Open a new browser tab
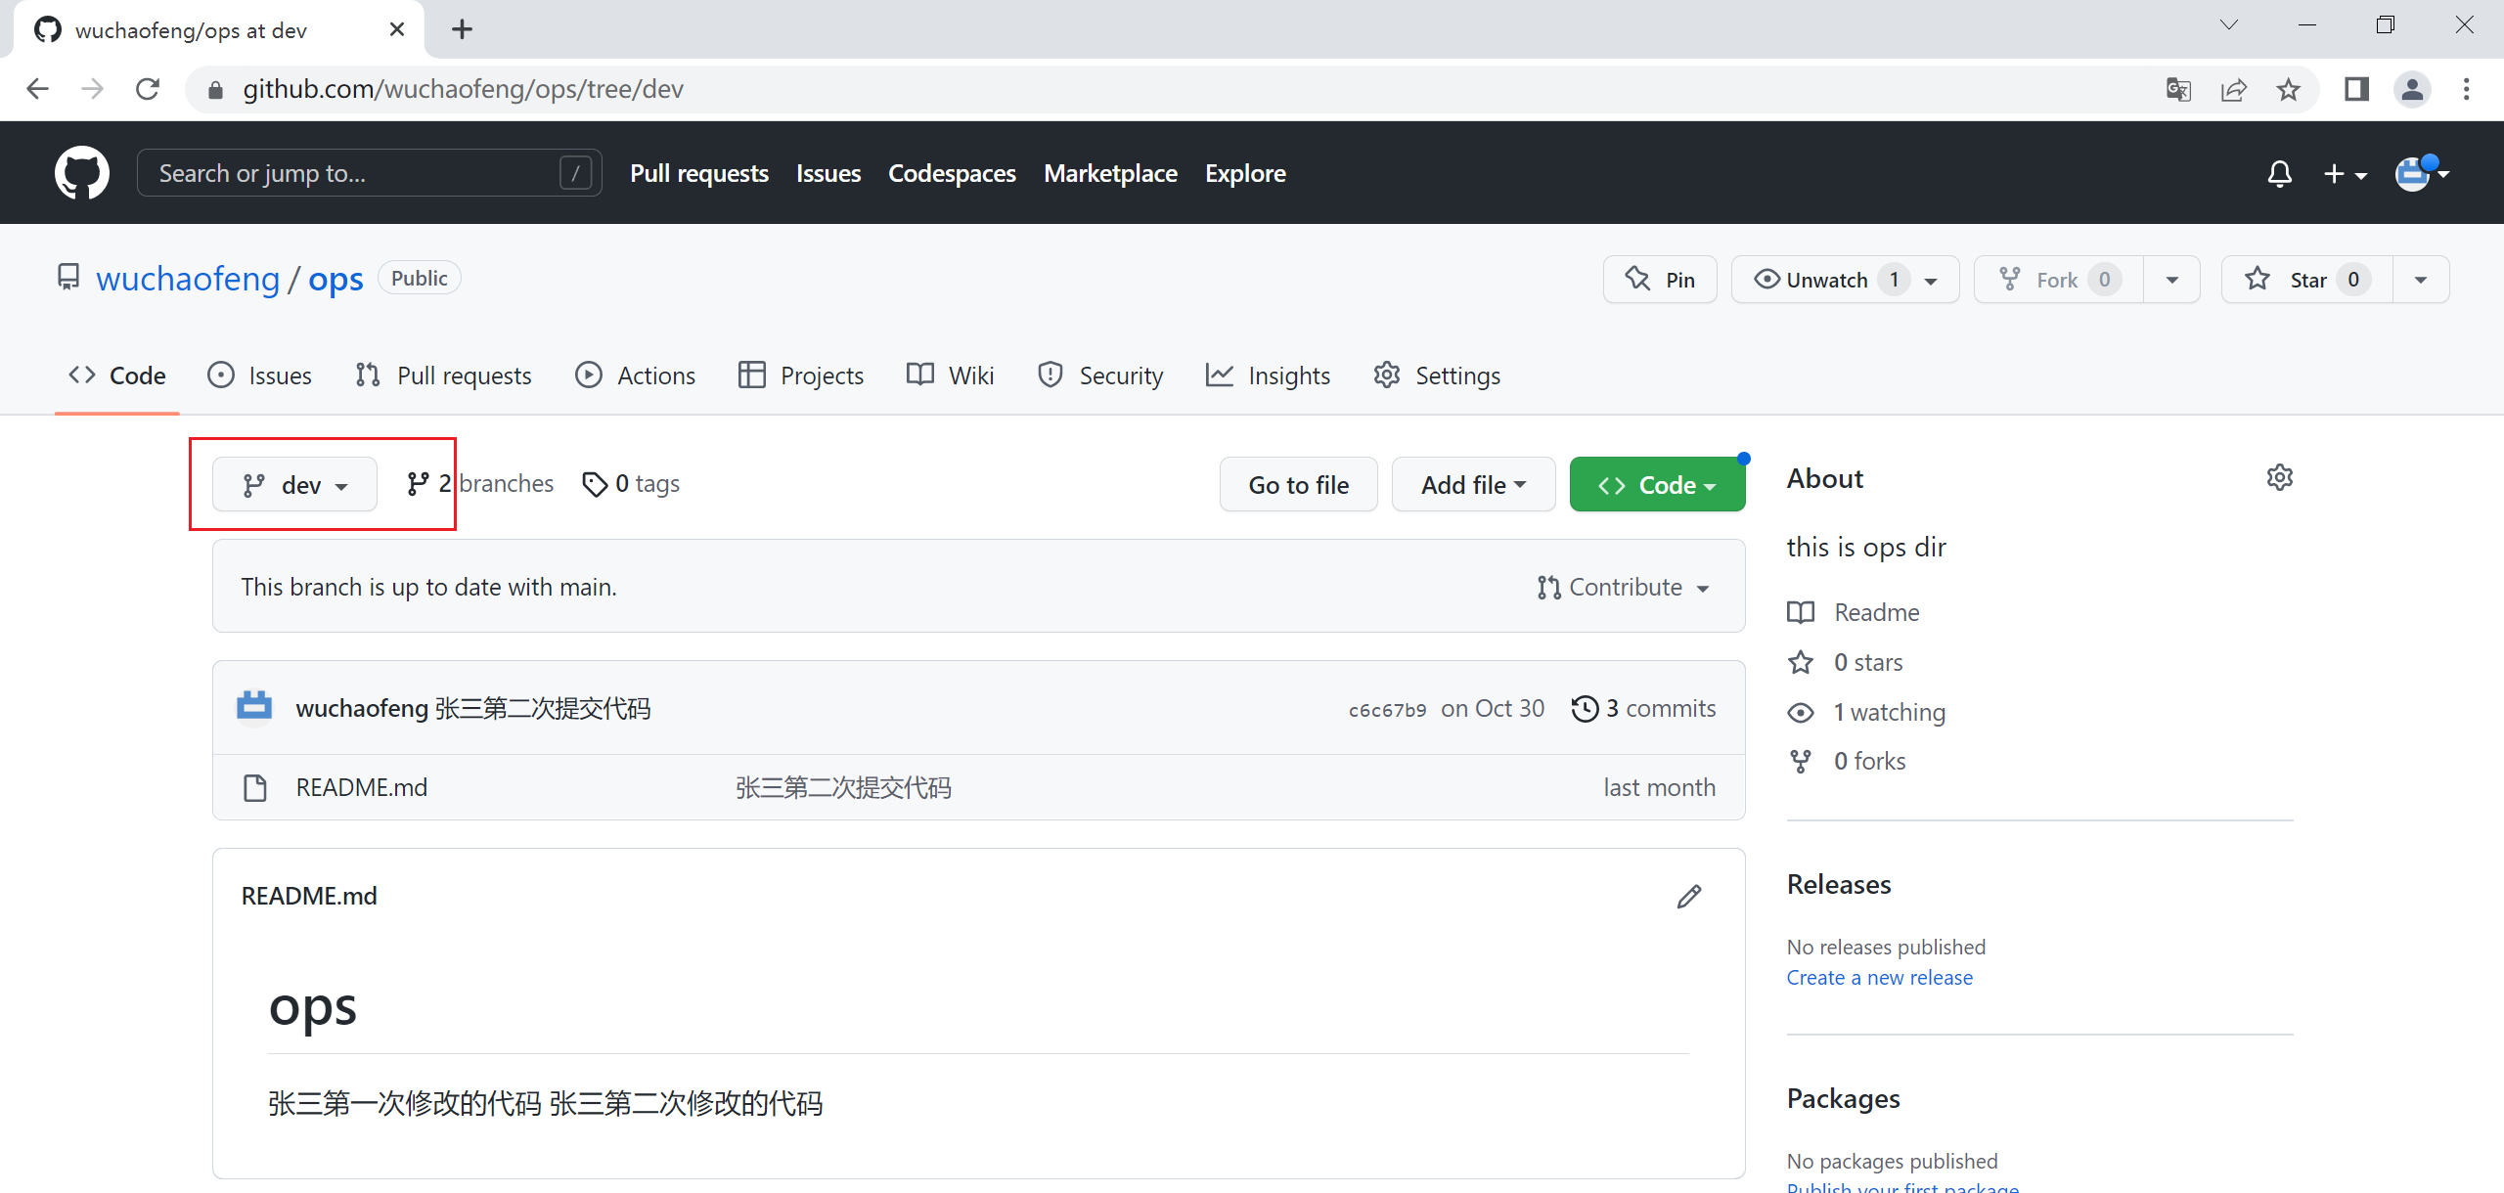This screenshot has height=1193, width=2504. click(462, 29)
